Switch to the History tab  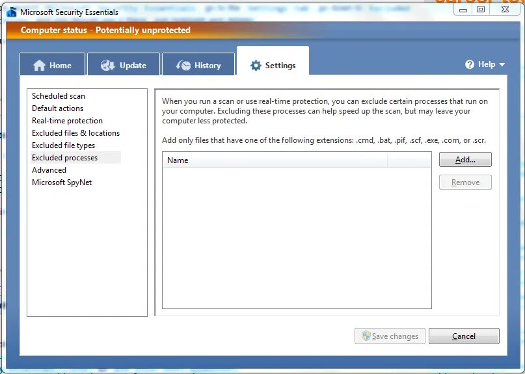198,64
